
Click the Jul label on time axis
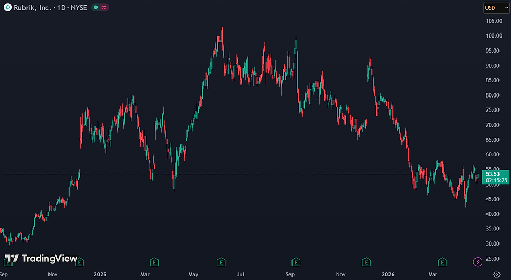click(x=240, y=274)
